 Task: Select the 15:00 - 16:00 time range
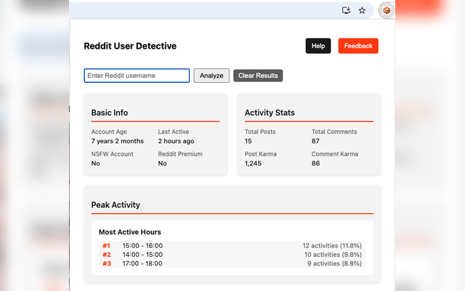142,246
